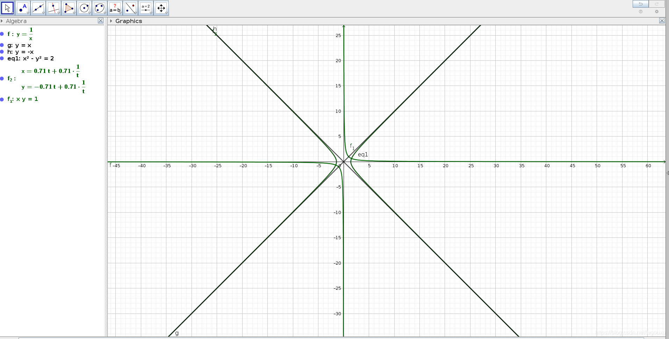Open the Move Graphics View dropdown triangle
Viewport: 669px width, 339px height.
[x=166, y=13]
